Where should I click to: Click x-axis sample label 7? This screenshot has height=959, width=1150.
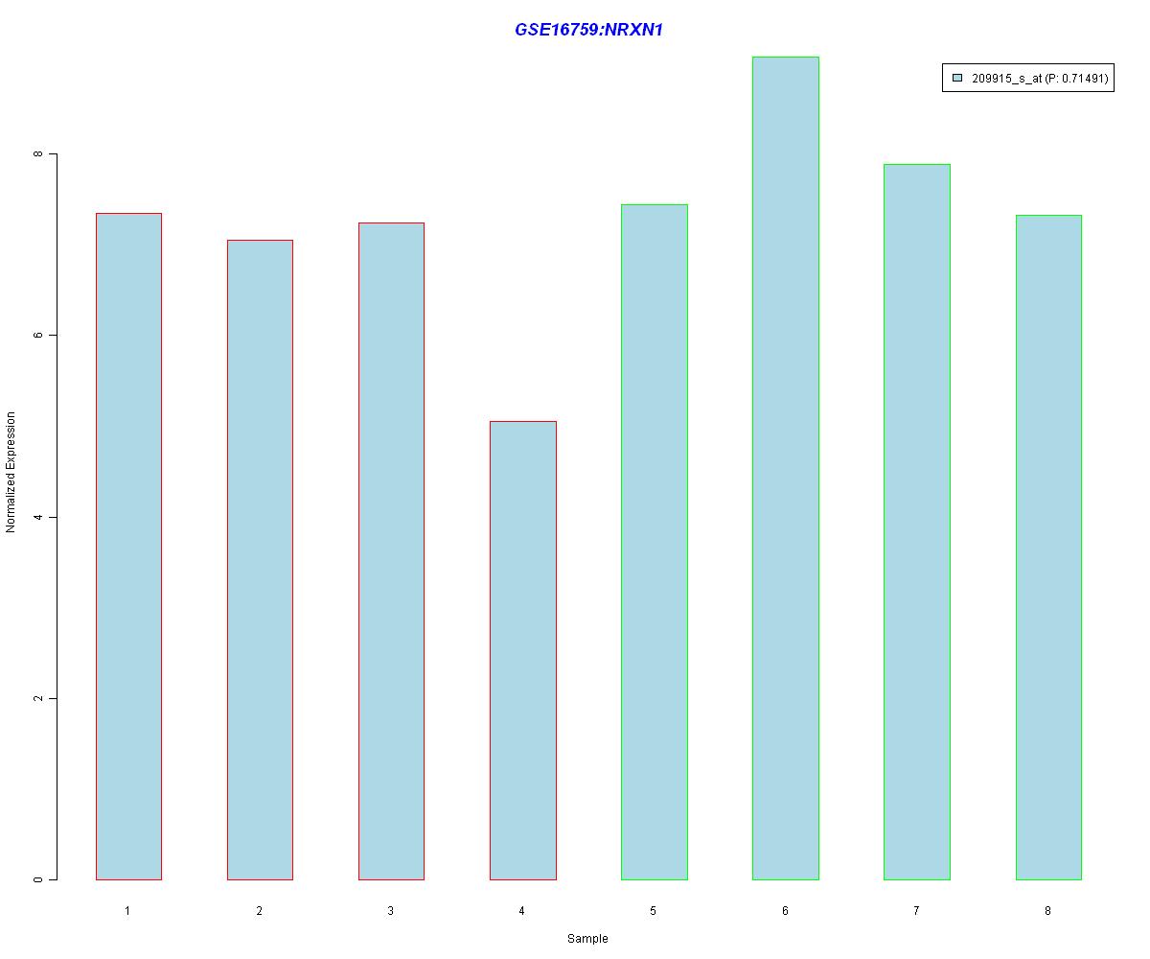[x=916, y=910]
